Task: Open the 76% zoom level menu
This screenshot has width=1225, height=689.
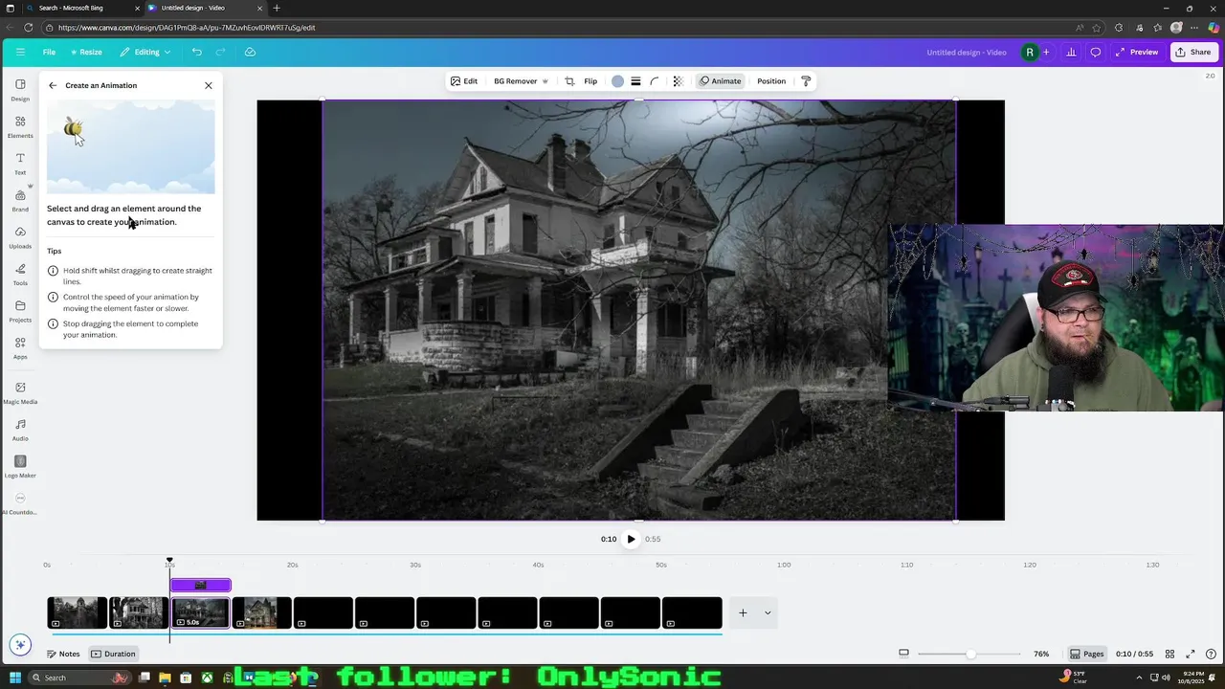Action: 1041,654
